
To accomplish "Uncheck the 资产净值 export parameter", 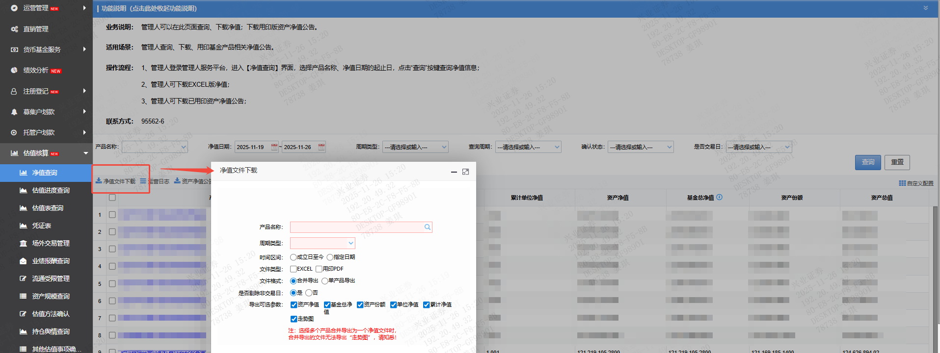I will (294, 304).
